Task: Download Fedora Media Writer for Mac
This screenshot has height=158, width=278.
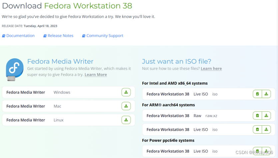Action: (126, 106)
